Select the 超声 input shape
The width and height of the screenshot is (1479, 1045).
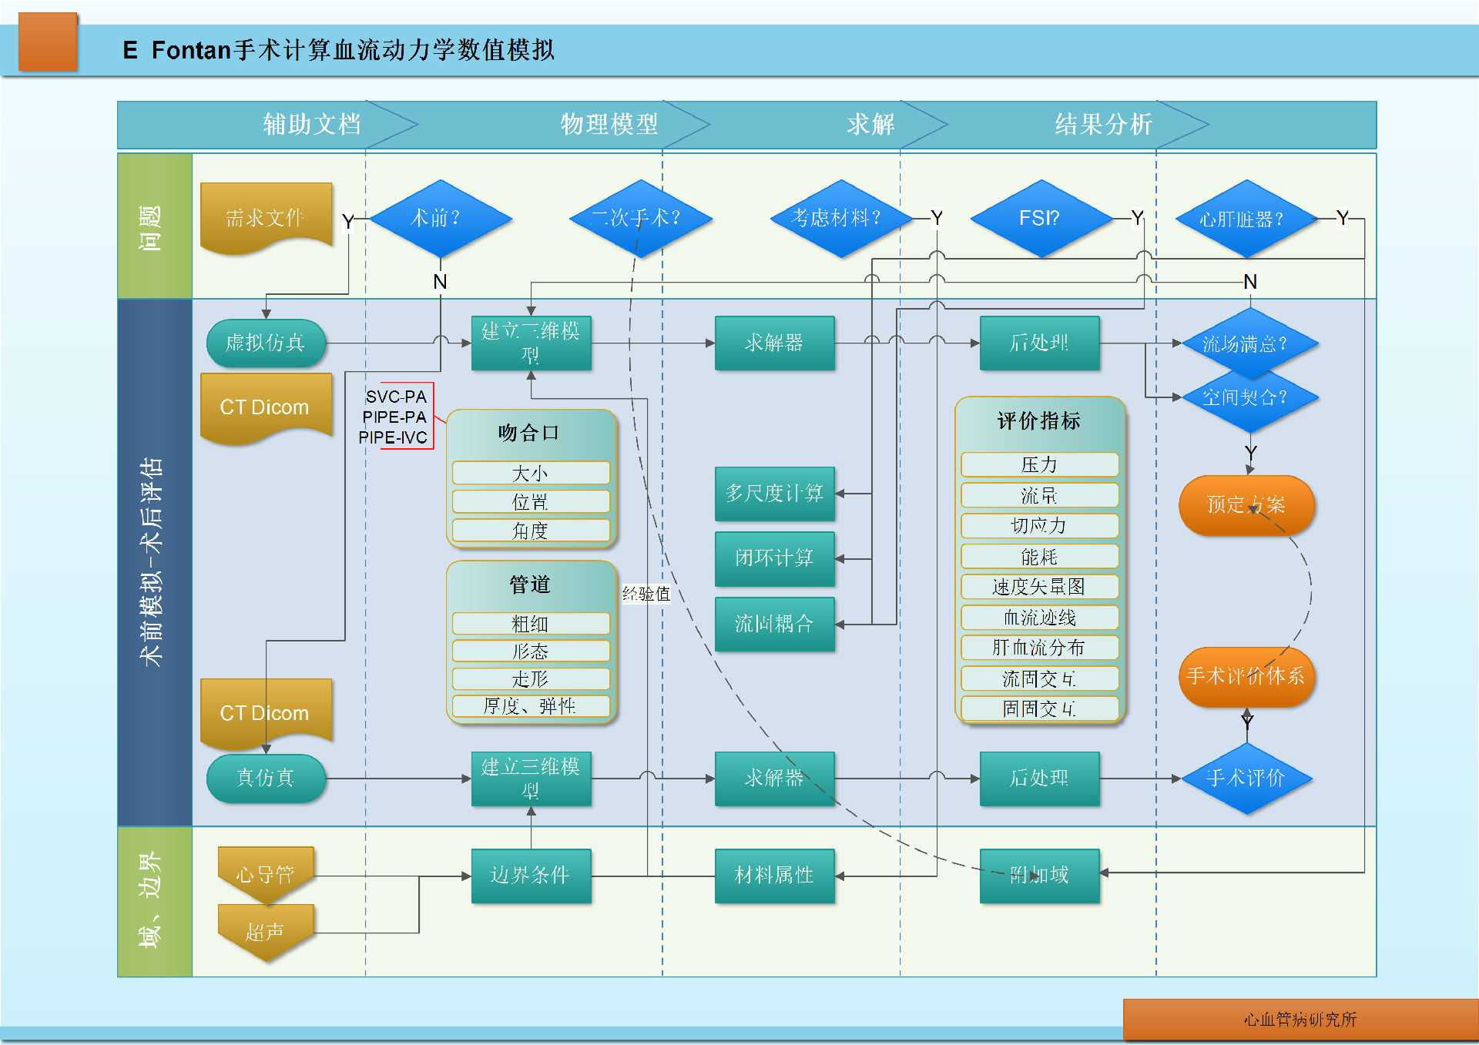pyautogui.click(x=266, y=933)
